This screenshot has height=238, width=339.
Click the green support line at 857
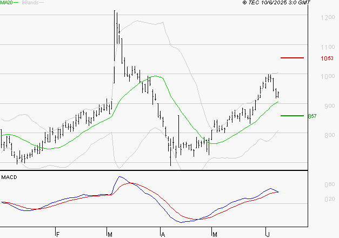pyautogui.click(x=292, y=116)
